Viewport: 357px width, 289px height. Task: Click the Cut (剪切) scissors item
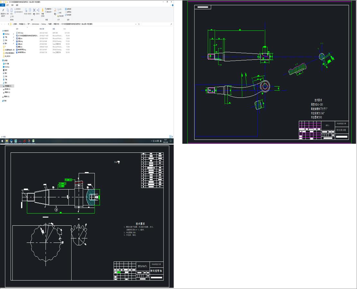coord(12,16)
